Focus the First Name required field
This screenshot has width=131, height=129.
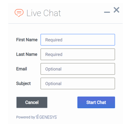pyautogui.click(x=78, y=40)
